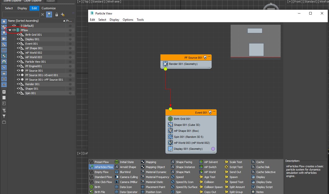This screenshot has width=329, height=194.
Task: Click the Add New Layer icon in Scene Explorer
Action: (x=63, y=14)
